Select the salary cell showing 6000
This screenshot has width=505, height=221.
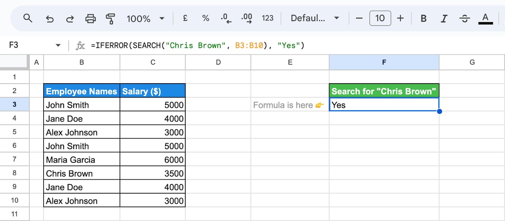(153, 160)
